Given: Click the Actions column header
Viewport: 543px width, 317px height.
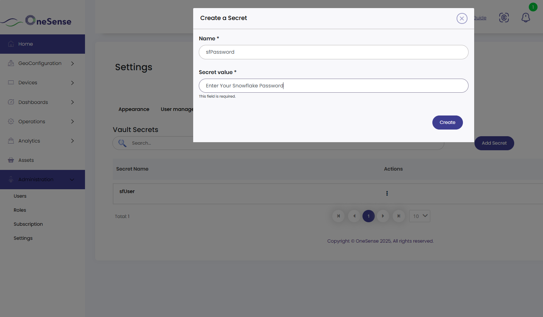Looking at the screenshot, I should tap(393, 169).
